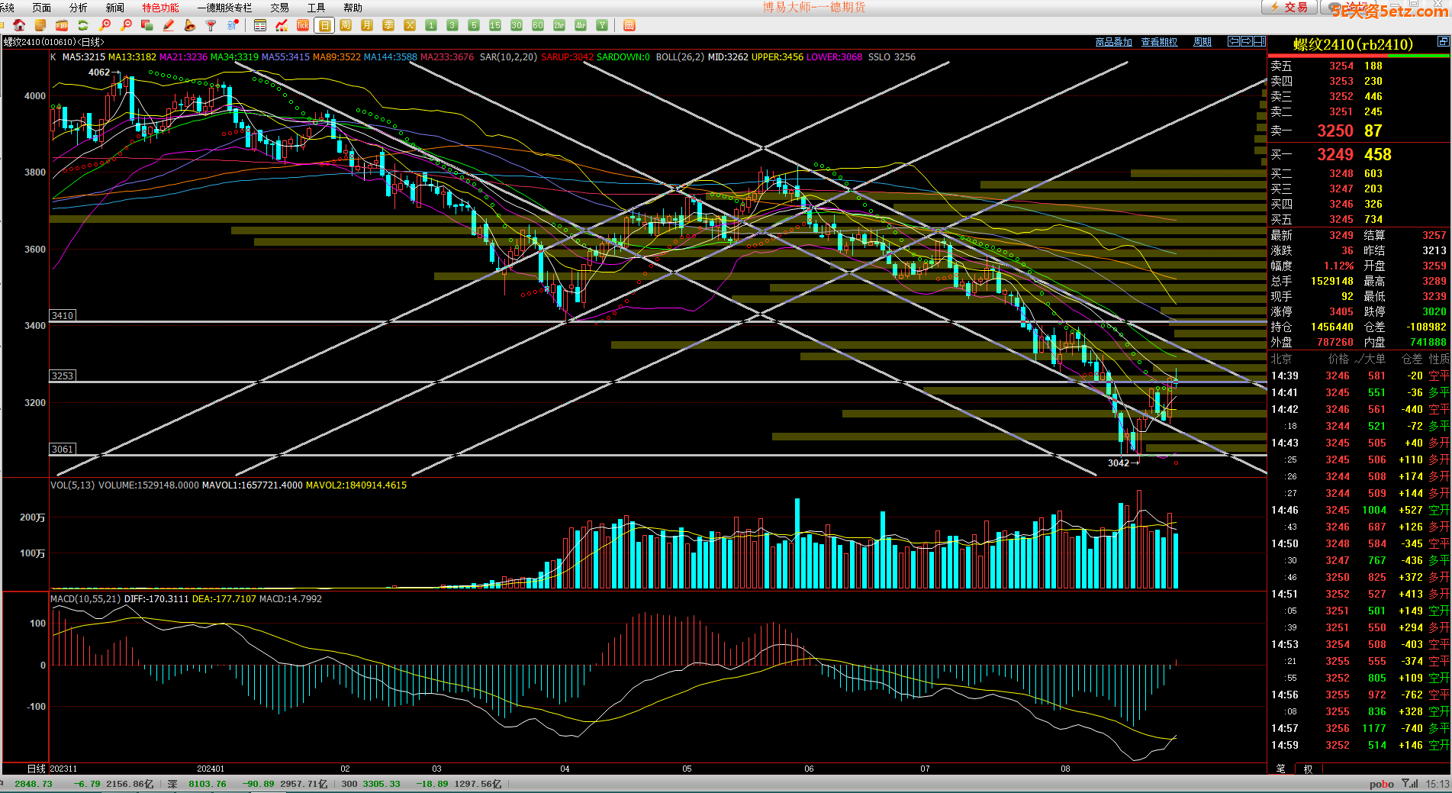
Task: Zoom in with the plus magnifier icon
Action: 105,25
